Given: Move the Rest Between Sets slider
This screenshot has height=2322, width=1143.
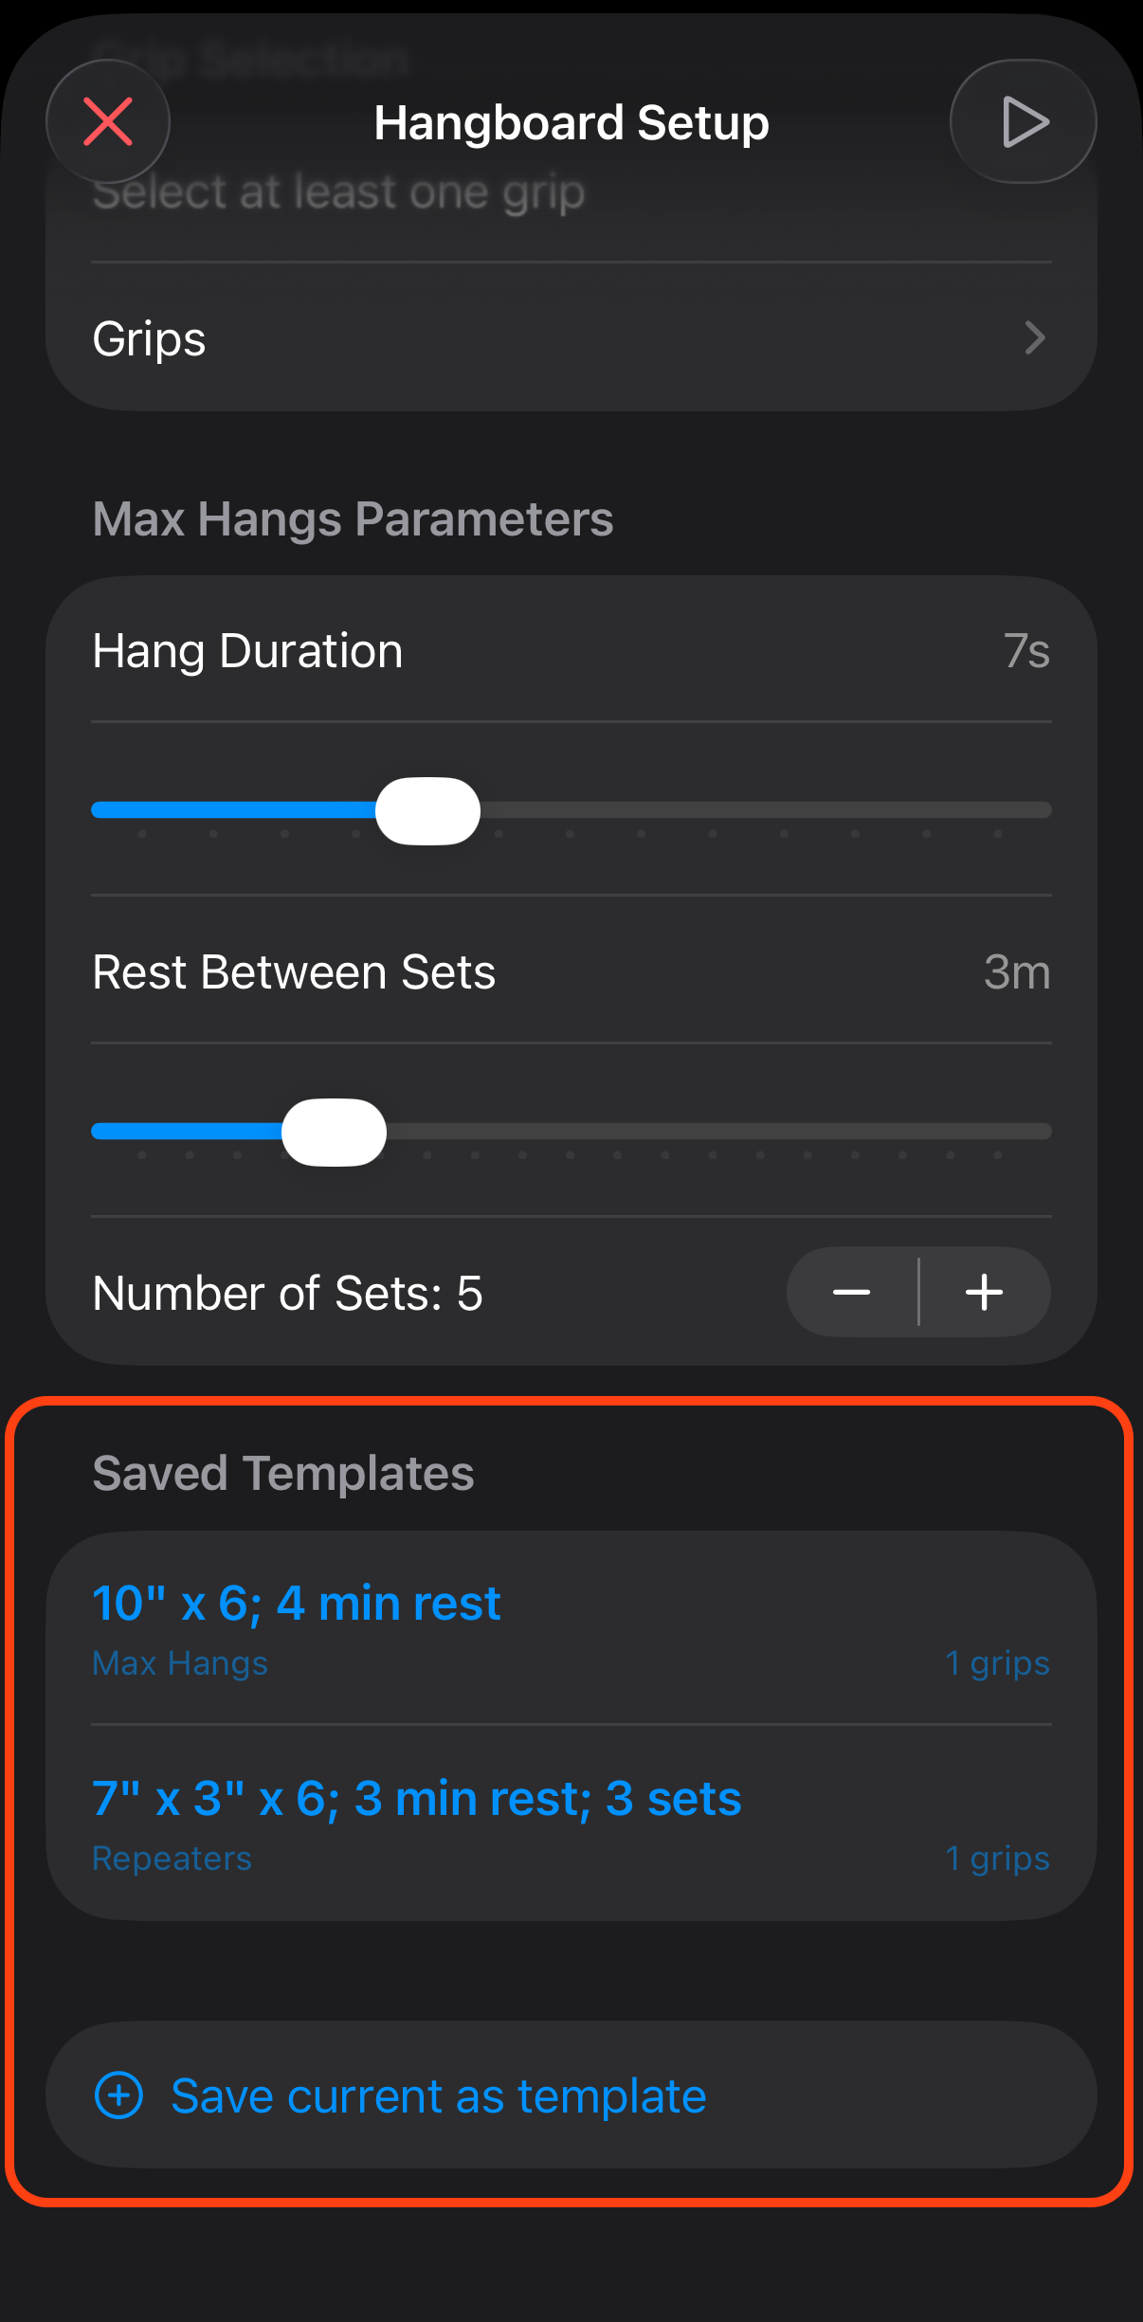Looking at the screenshot, I should click(333, 1132).
